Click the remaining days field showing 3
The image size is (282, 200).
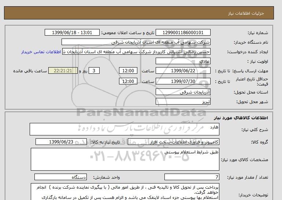click(x=94, y=70)
